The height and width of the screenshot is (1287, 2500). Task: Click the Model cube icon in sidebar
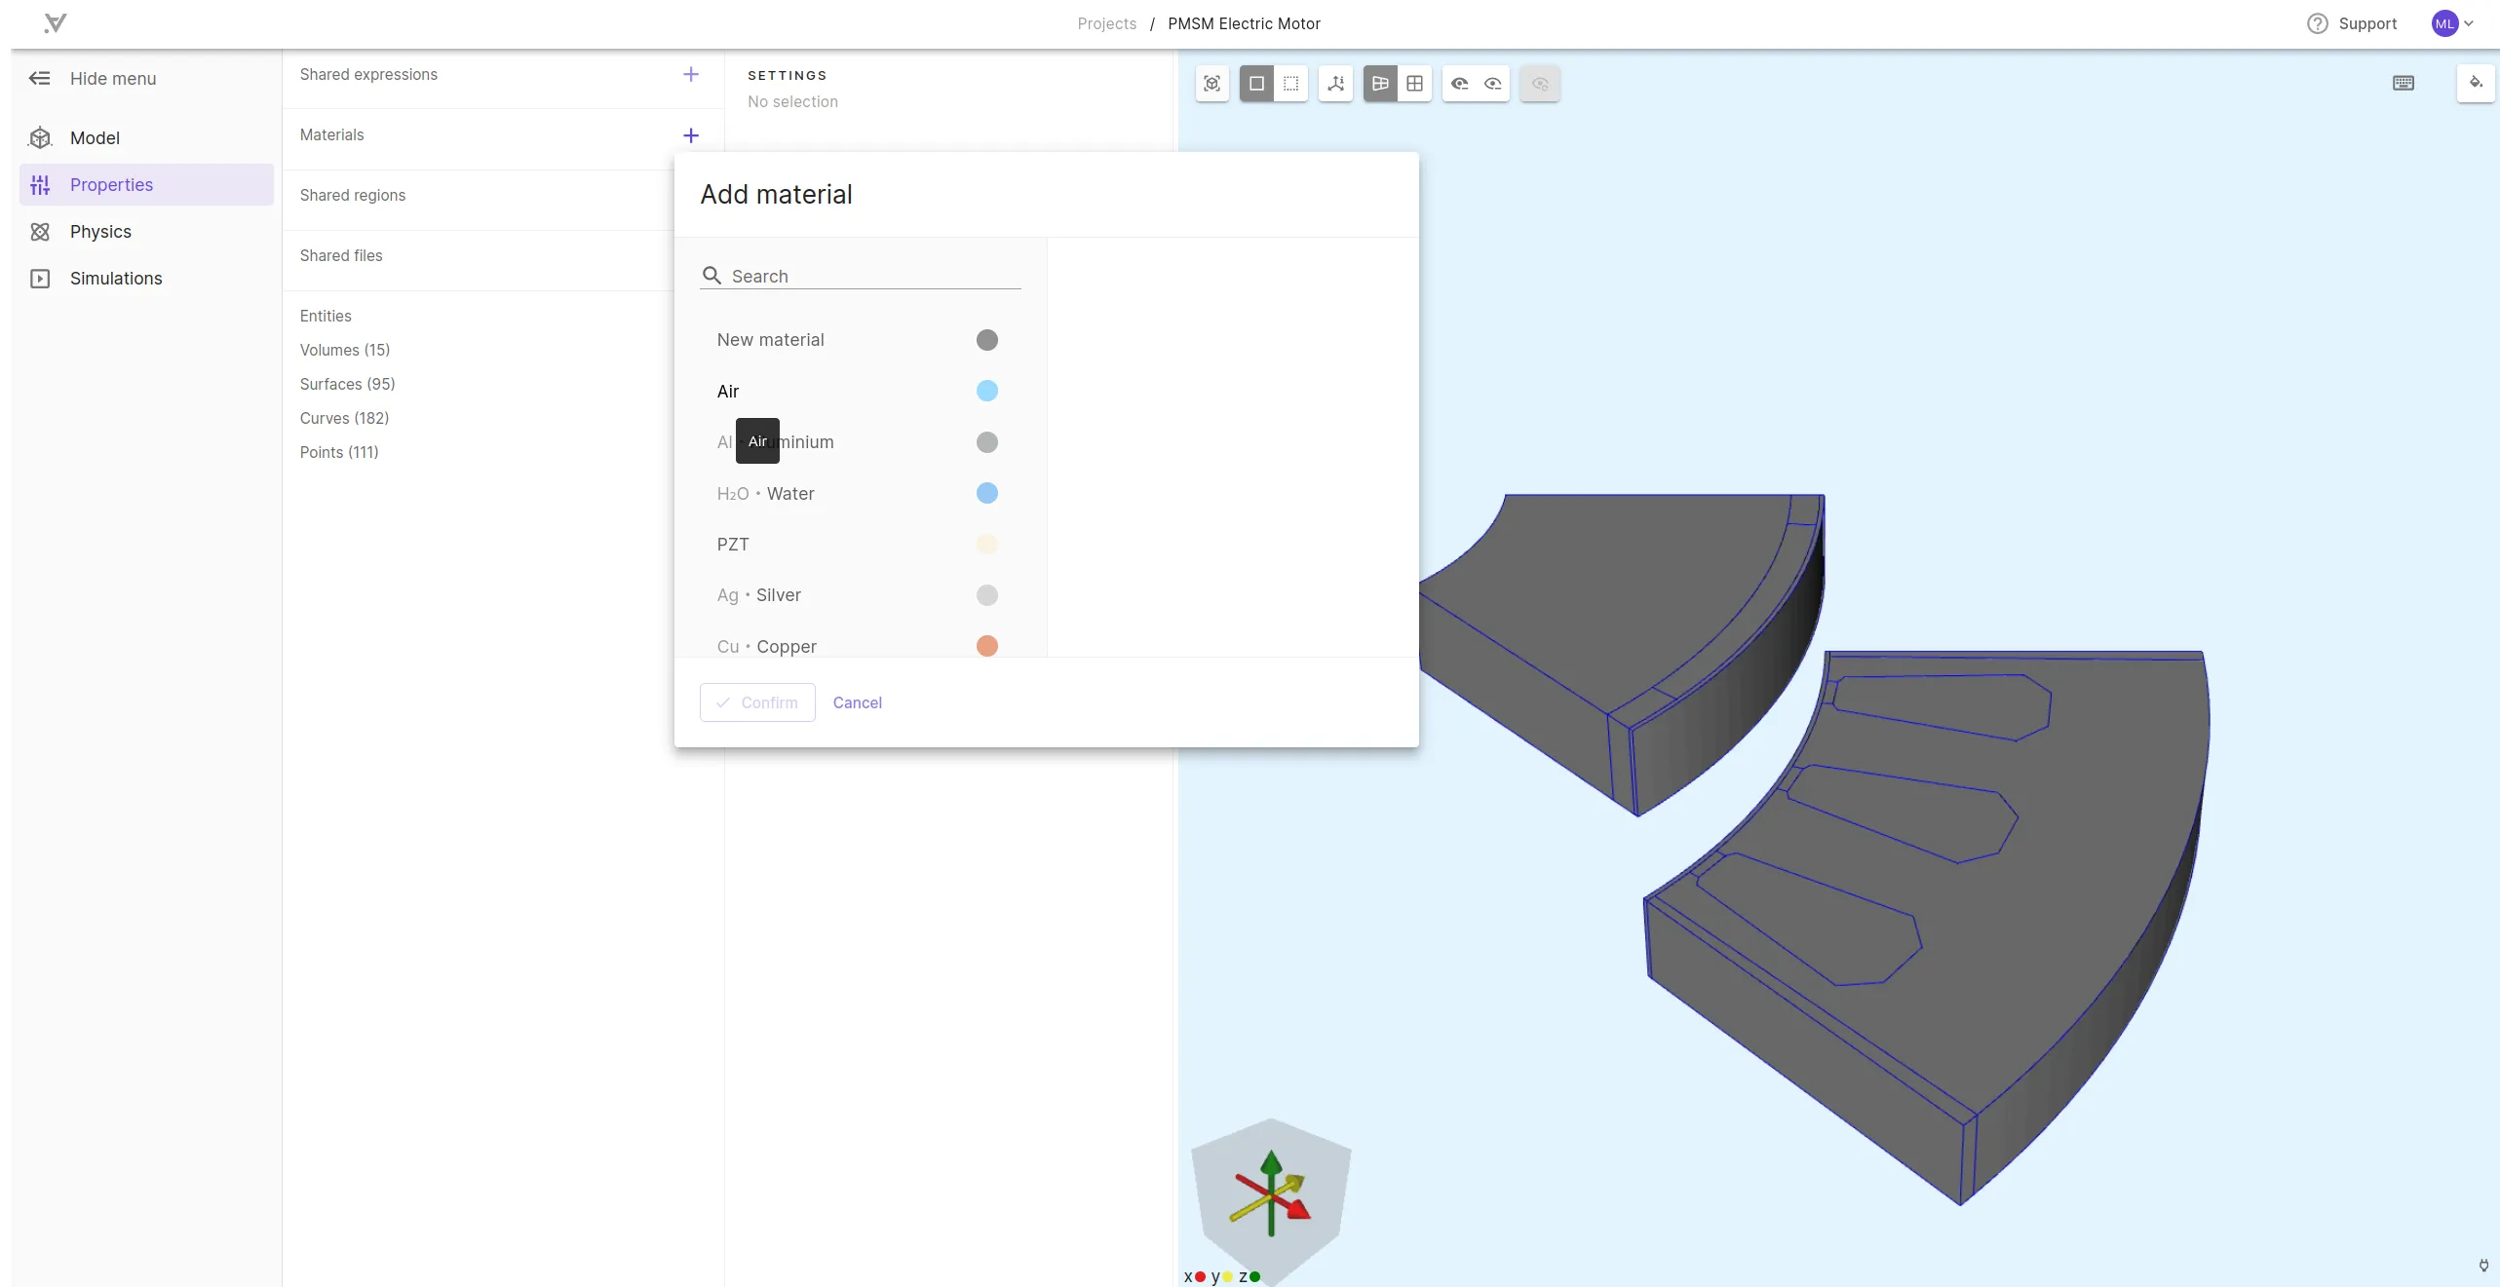tap(40, 137)
